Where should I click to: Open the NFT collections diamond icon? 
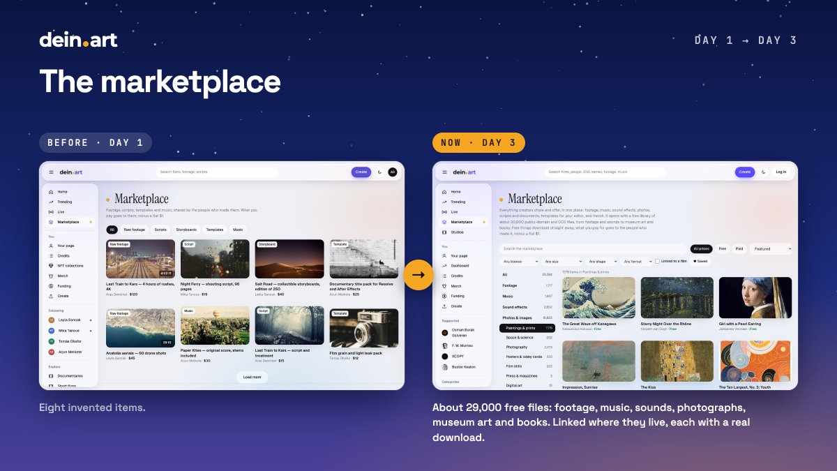click(51, 265)
